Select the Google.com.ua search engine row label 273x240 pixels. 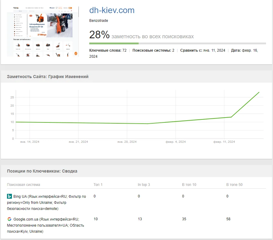[45, 225]
